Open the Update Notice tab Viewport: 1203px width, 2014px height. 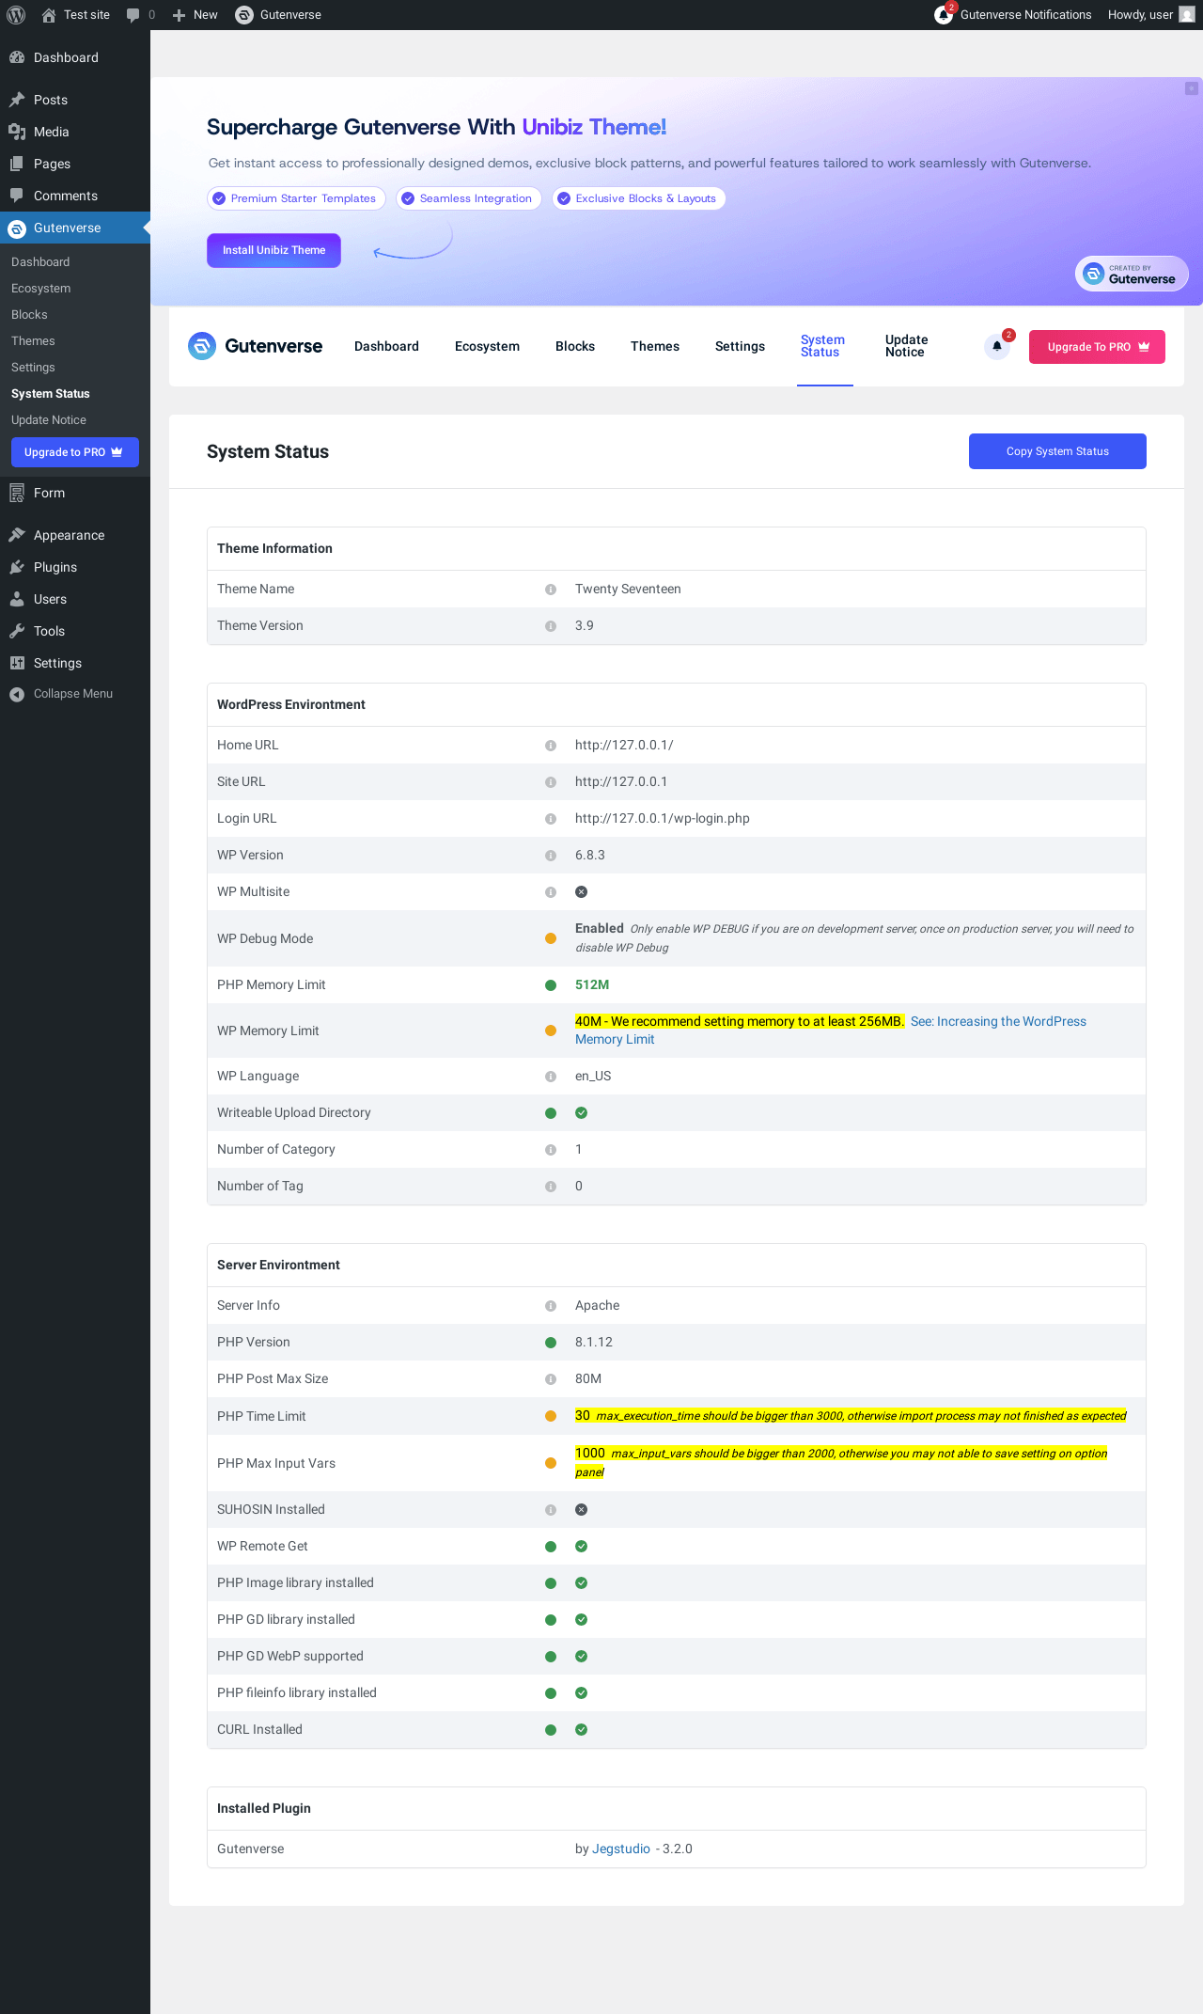pos(906,346)
